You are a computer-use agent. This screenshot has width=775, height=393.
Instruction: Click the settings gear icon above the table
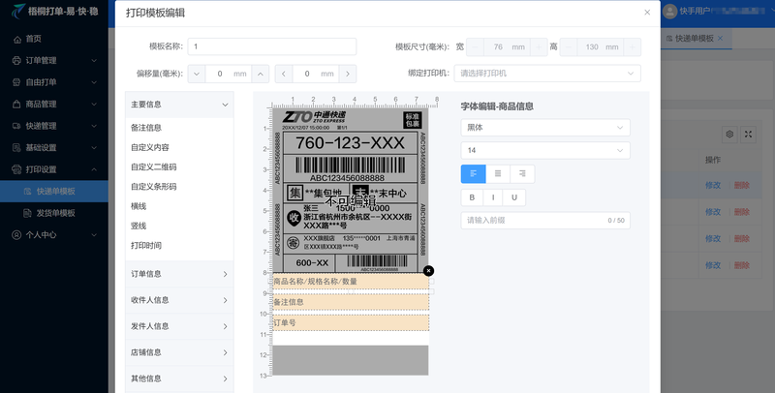click(x=729, y=135)
